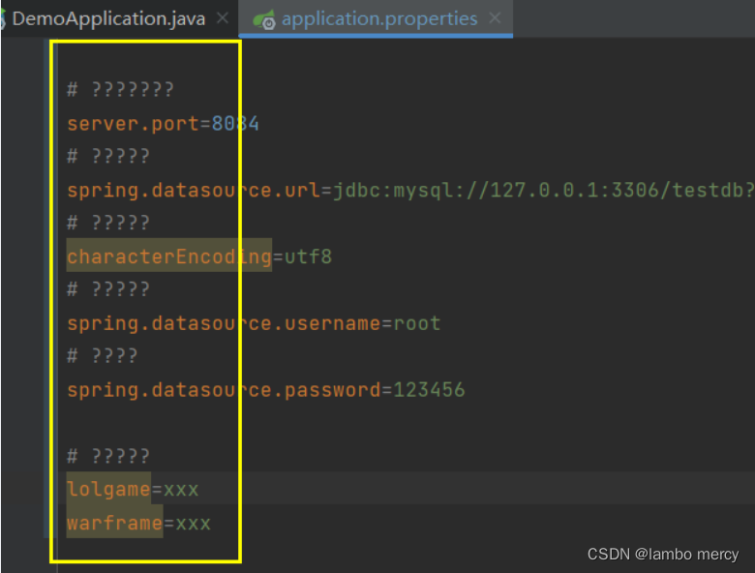Click the seven-question-mark comment on the first line

tap(120, 90)
